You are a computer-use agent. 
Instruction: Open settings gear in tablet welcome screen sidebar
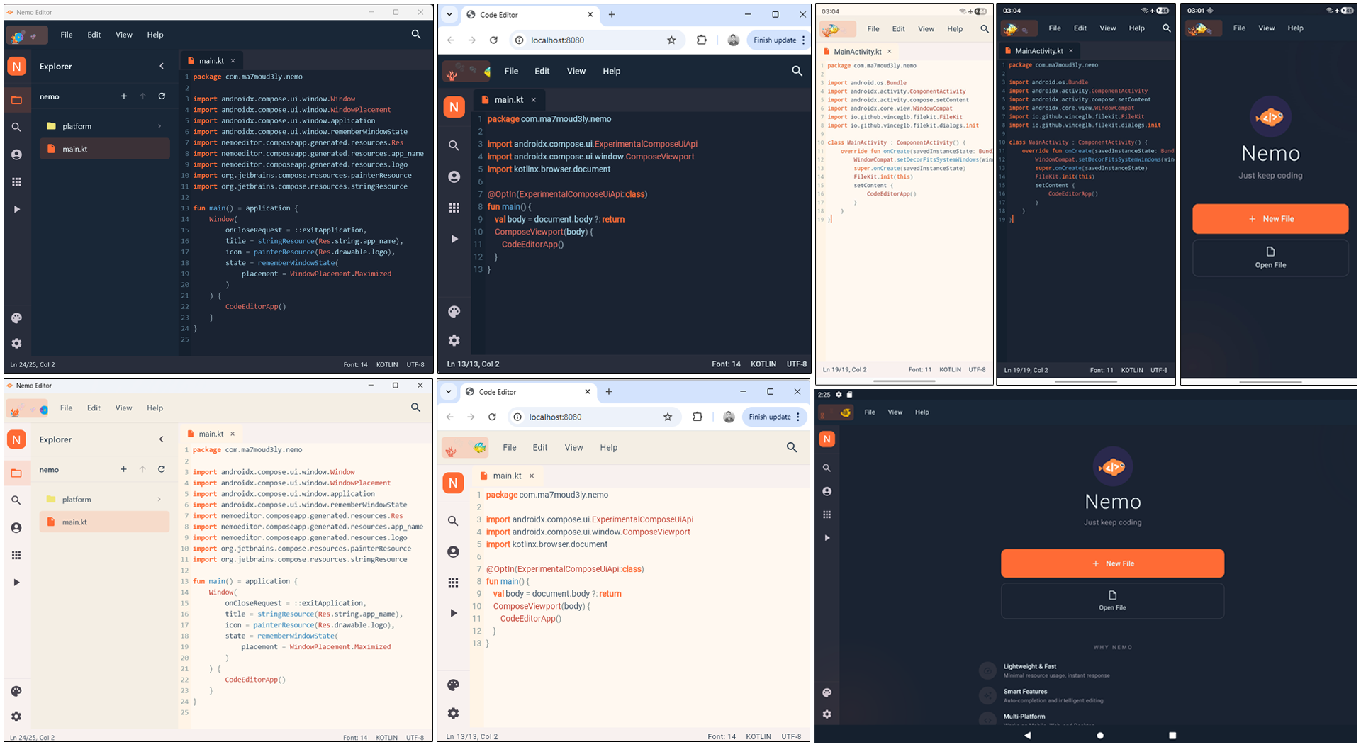(827, 714)
